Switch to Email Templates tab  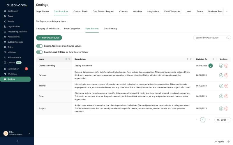(172, 11)
